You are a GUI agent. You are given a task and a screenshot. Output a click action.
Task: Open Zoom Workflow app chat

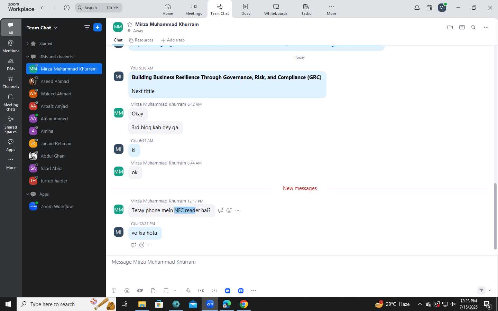[x=64, y=206]
